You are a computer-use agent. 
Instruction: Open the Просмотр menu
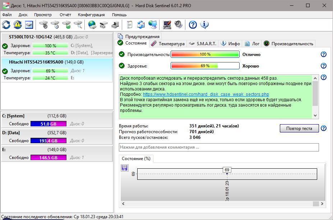click(43, 15)
